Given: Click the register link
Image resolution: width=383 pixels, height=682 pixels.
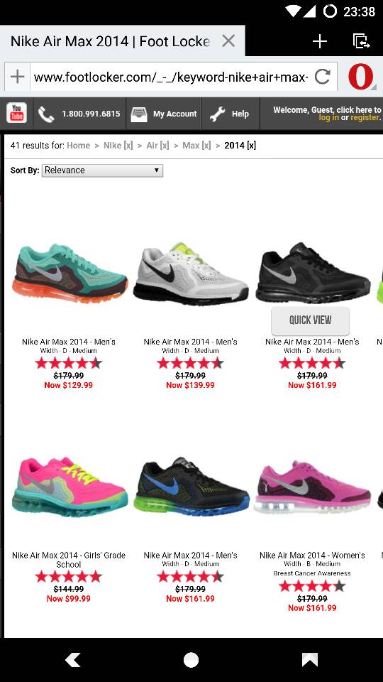Looking at the screenshot, I should (365, 118).
